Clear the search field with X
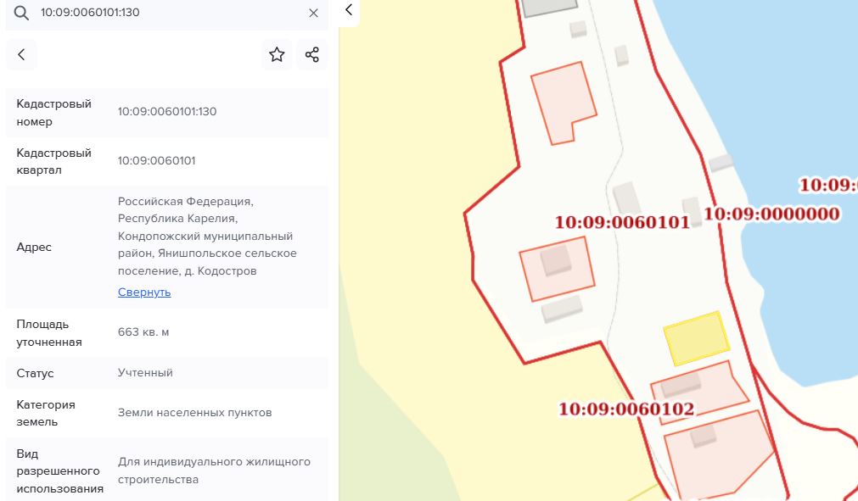 (313, 13)
